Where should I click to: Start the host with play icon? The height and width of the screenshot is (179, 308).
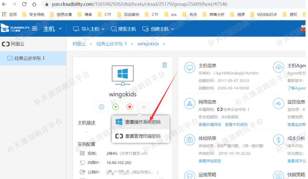pyautogui.click(x=116, y=107)
